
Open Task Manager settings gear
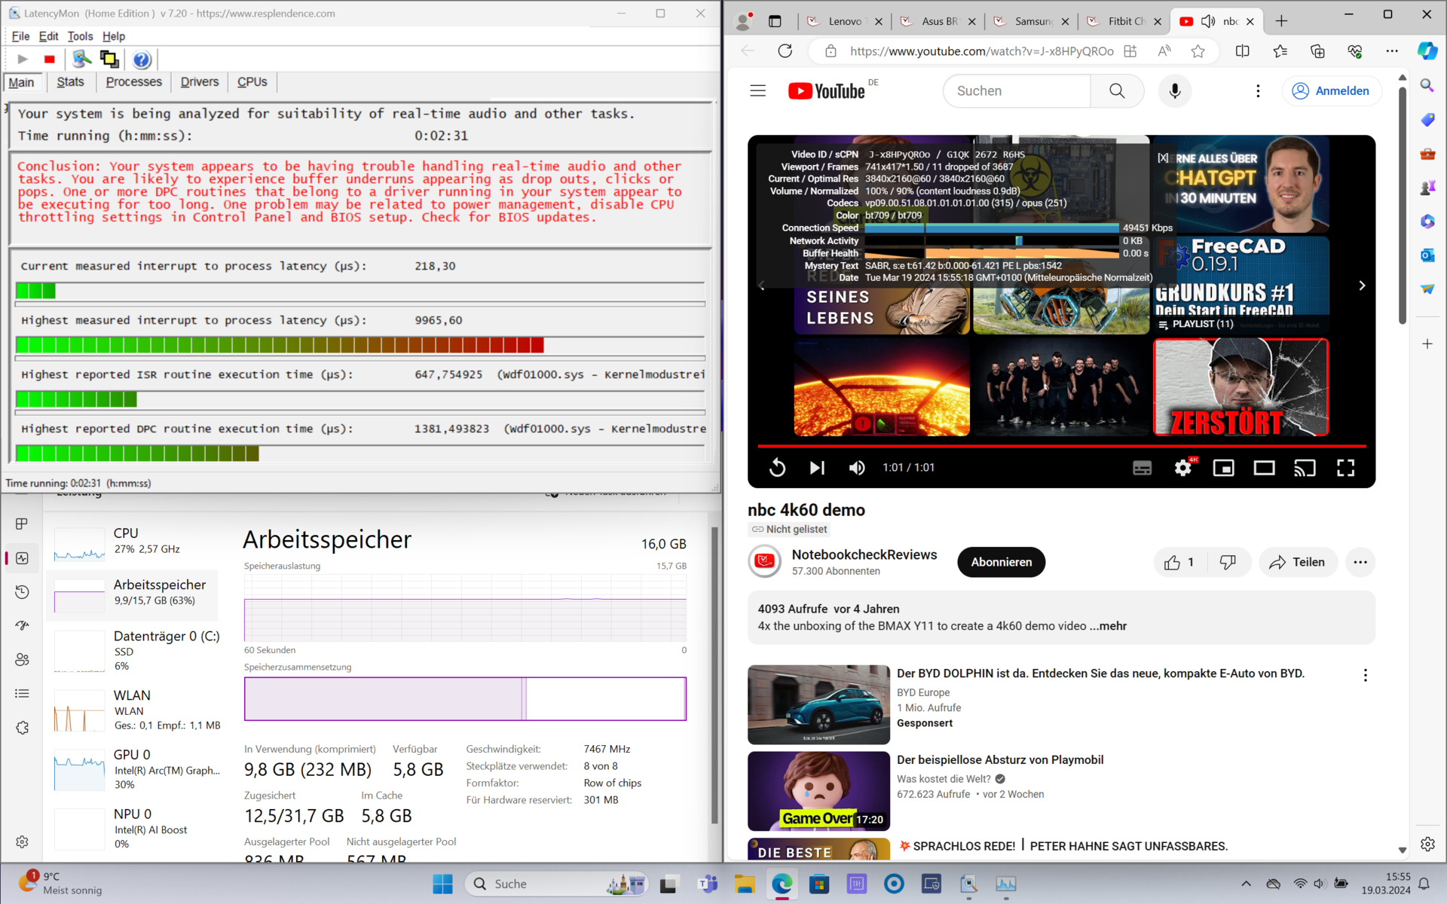(x=22, y=841)
